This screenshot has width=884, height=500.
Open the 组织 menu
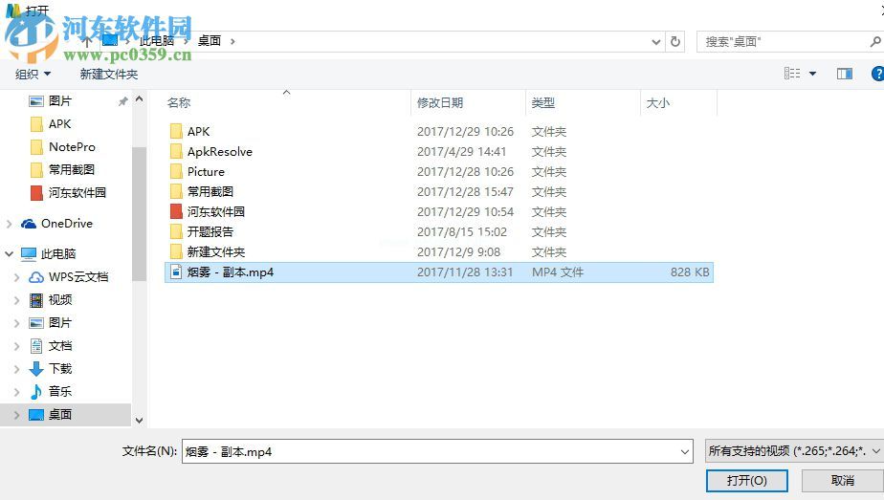(33, 74)
